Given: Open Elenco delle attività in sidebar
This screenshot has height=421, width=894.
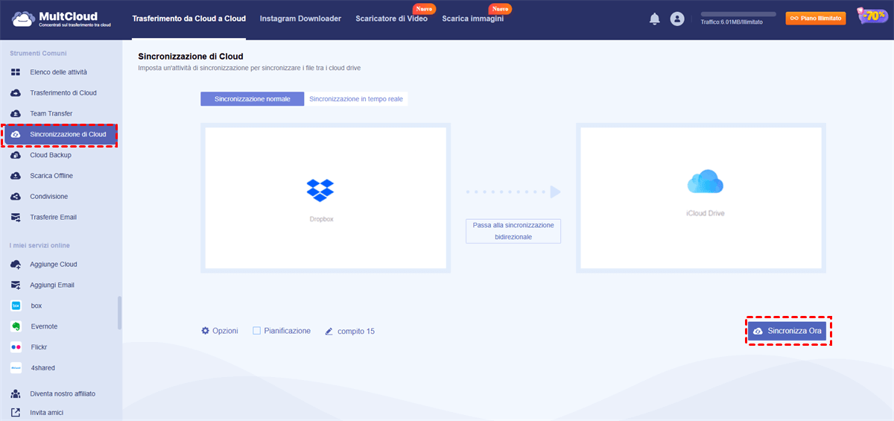Looking at the screenshot, I should click(59, 72).
